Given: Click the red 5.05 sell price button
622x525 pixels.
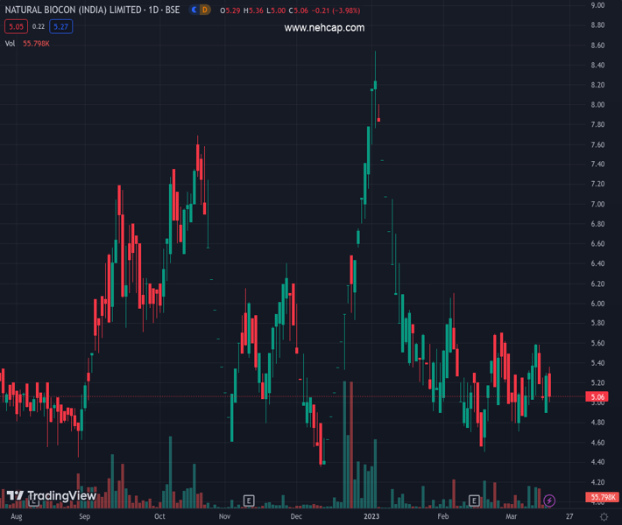Looking at the screenshot, I should click(x=16, y=26).
